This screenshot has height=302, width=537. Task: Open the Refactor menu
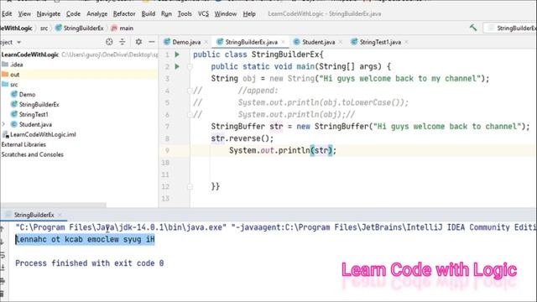tap(124, 13)
